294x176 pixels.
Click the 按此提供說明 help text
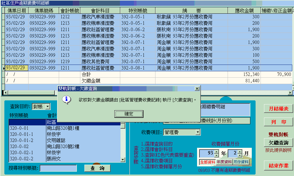click(279, 150)
